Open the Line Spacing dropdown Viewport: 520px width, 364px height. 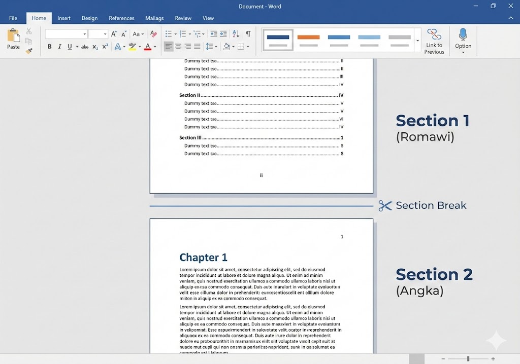212,46
